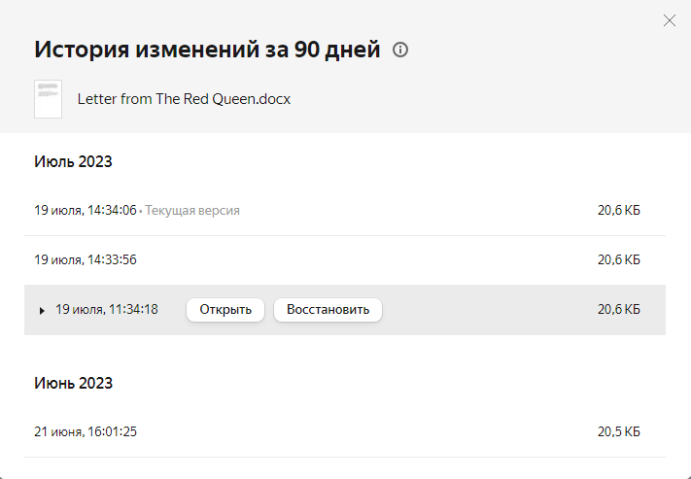Click the document thumbnail icon
Viewport: 691px width, 479px height.
[48, 99]
